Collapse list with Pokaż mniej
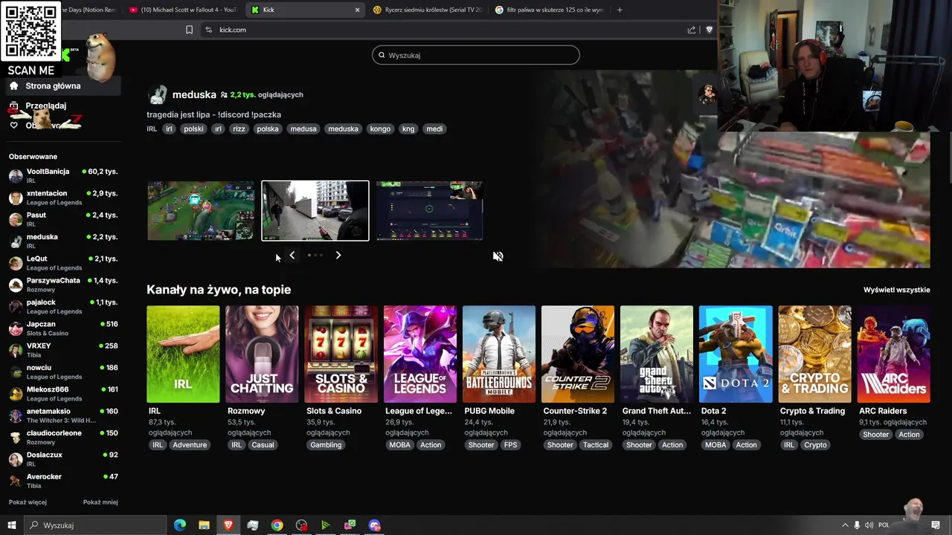The width and height of the screenshot is (952, 535). point(100,502)
